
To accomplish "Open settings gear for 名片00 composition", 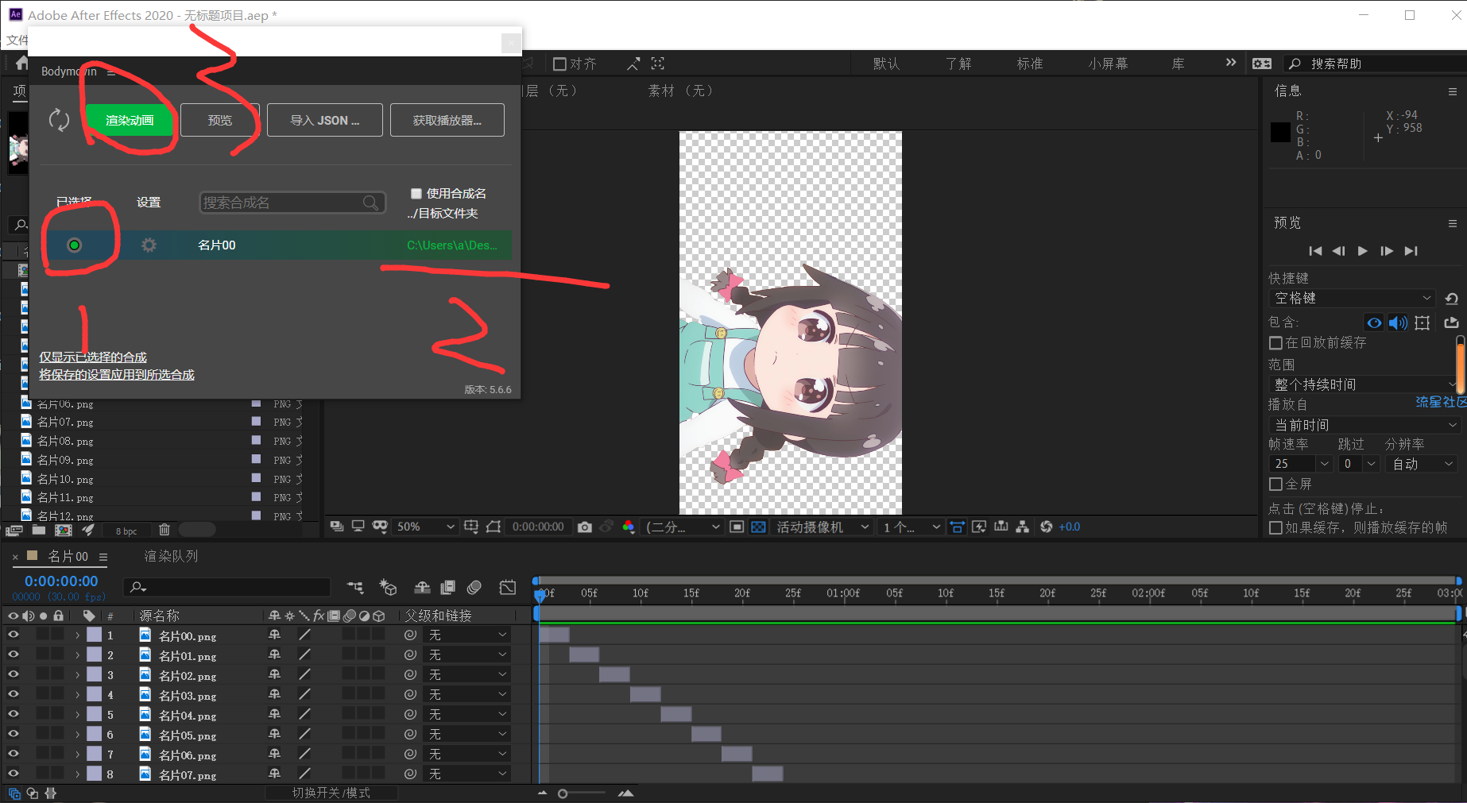I will (149, 245).
